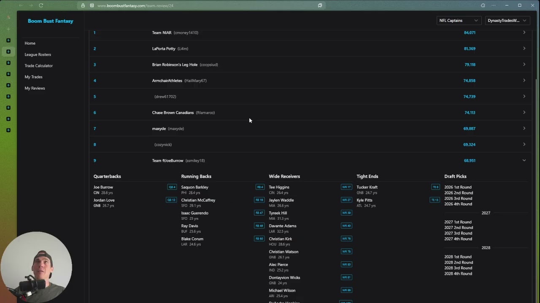Select the 2027 2nd Round draft pick
Viewport: 540px width, 303px height.
click(x=458, y=228)
